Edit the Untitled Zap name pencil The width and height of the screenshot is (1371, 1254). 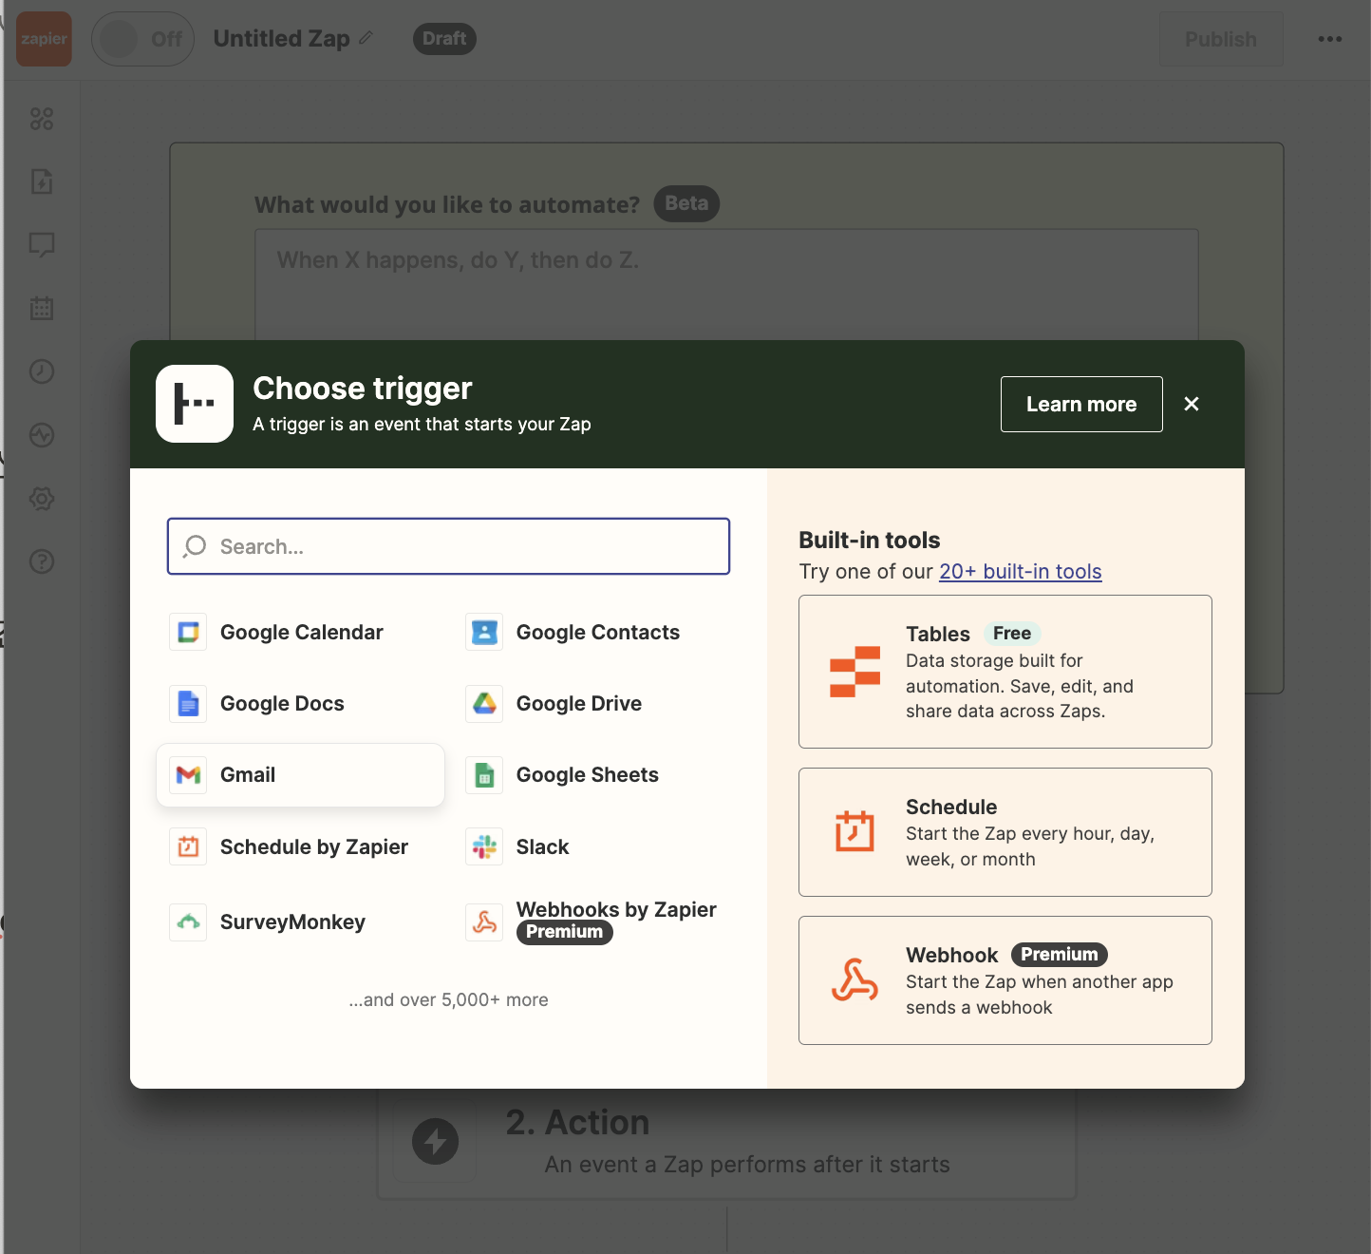click(366, 38)
